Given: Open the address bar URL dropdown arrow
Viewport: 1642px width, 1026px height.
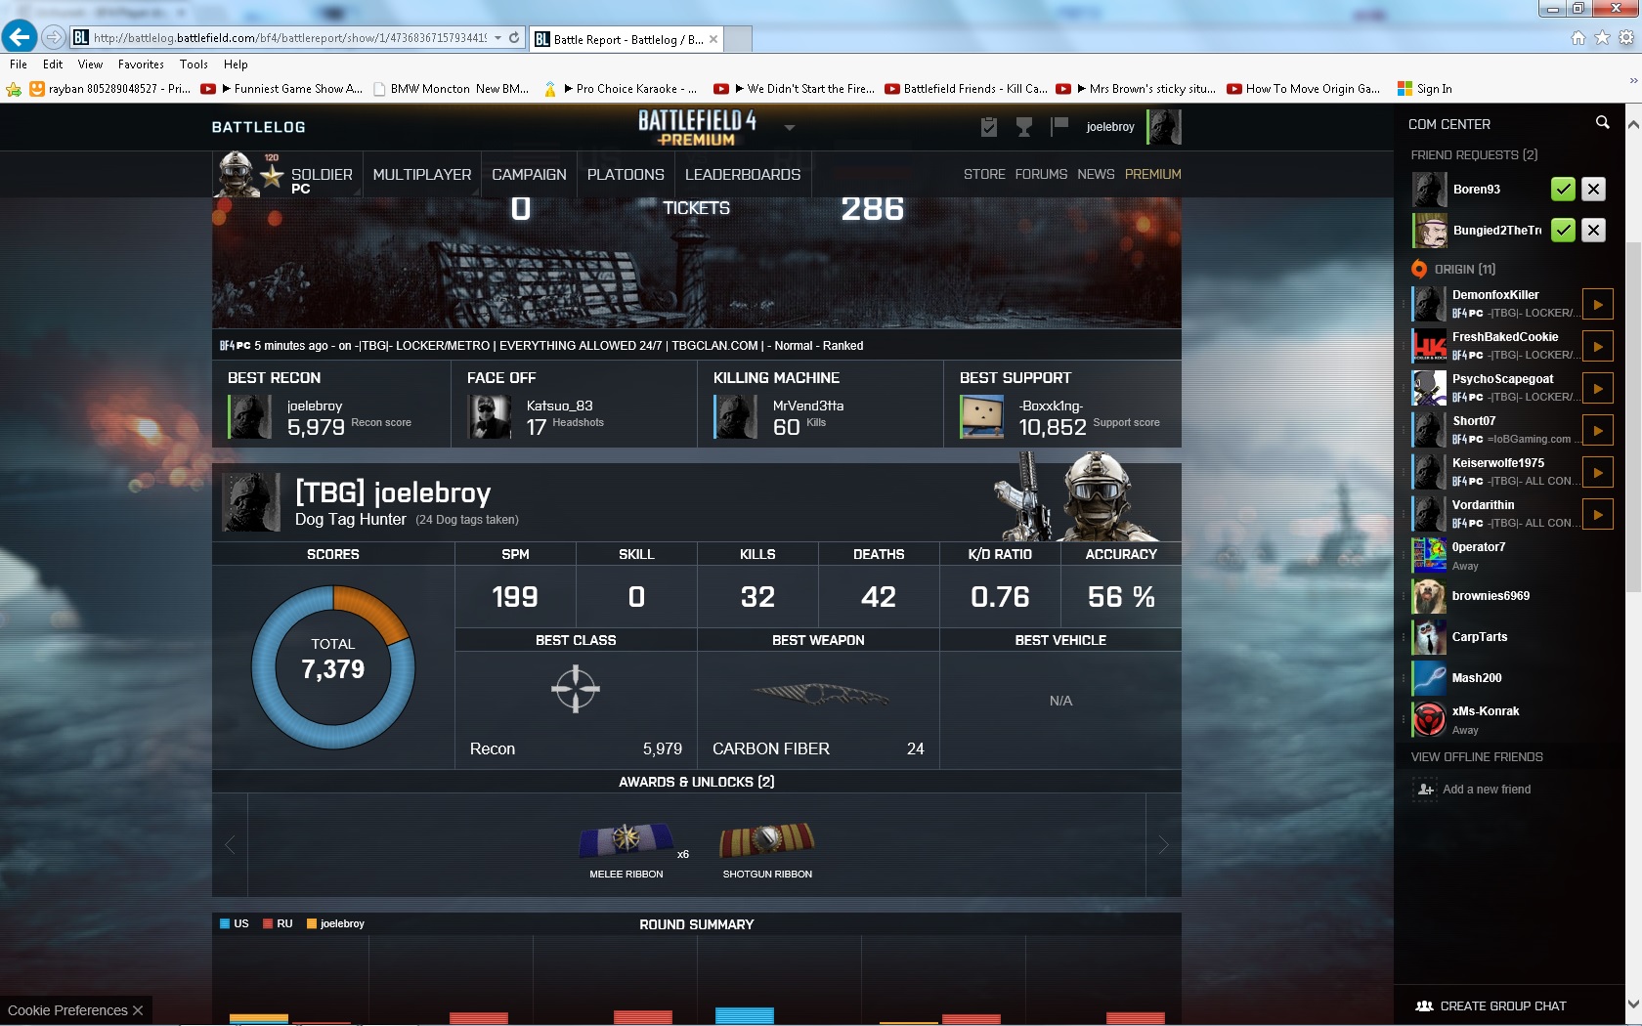Looking at the screenshot, I should [498, 38].
